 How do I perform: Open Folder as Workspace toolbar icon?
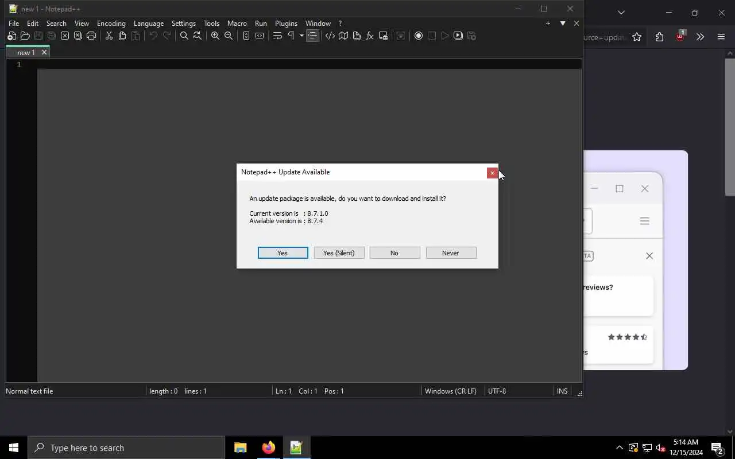coord(383,36)
